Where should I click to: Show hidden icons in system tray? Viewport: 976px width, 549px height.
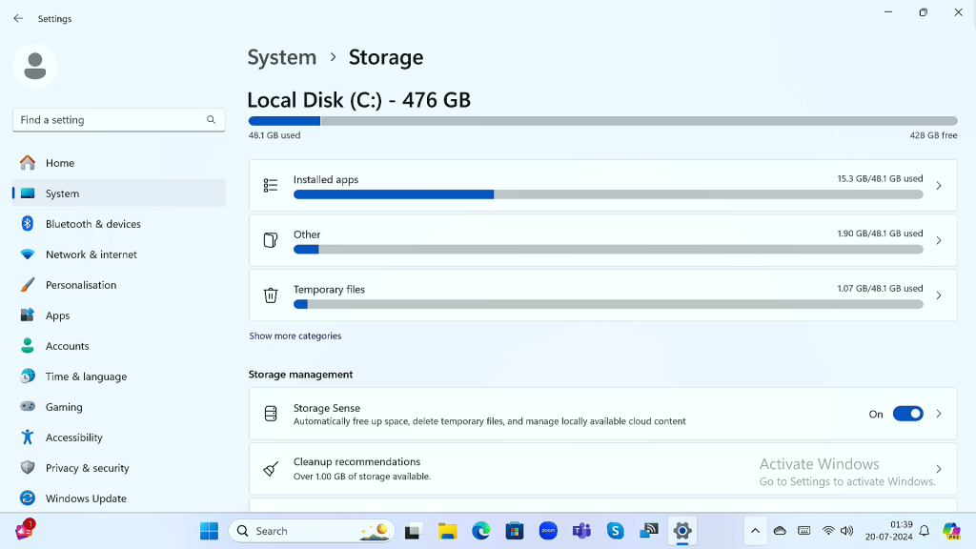[x=755, y=531]
